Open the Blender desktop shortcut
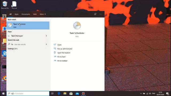 4,79
